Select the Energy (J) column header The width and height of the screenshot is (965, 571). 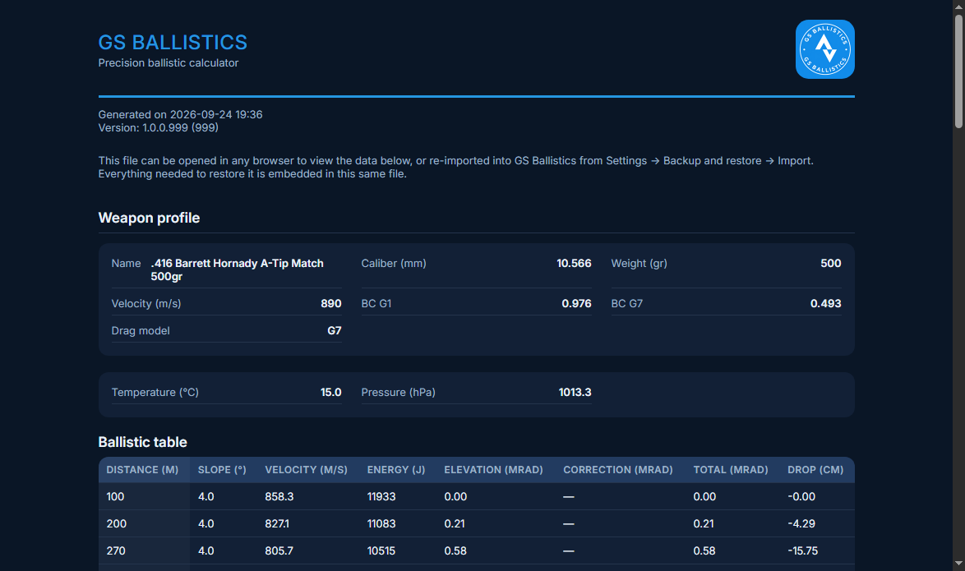click(396, 470)
